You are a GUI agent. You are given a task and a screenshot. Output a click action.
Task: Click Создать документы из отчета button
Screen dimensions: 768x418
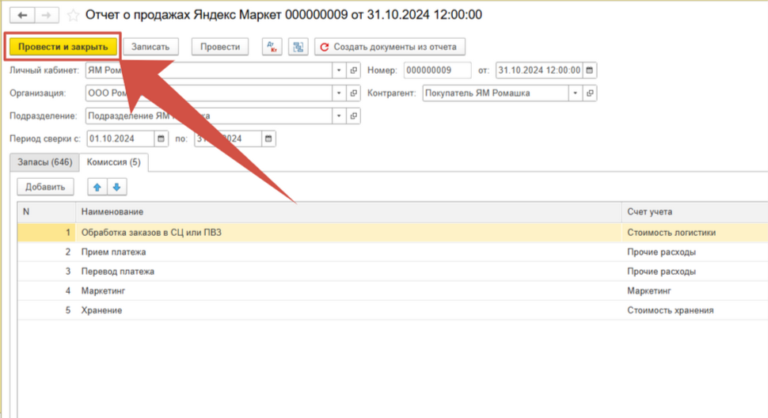click(390, 47)
